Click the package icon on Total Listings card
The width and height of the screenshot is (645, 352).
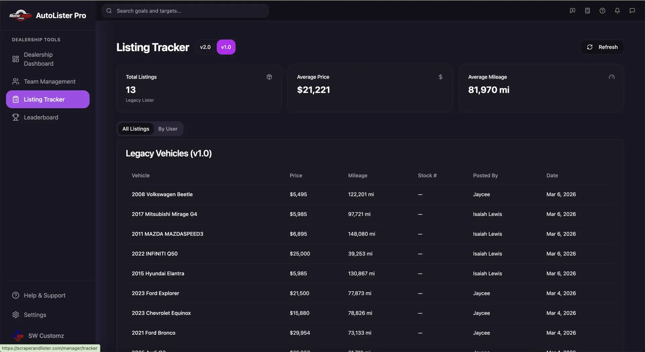coord(269,77)
